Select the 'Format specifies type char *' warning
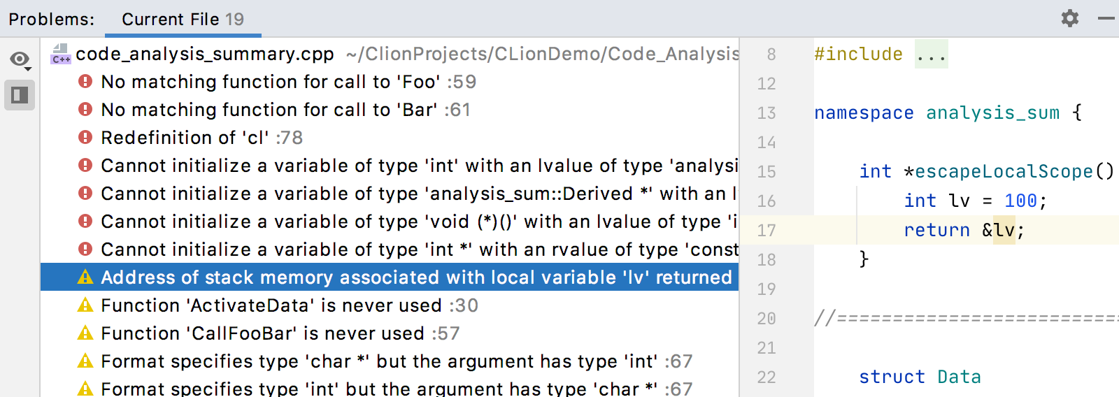1119x397 pixels. (390, 361)
